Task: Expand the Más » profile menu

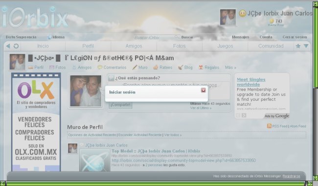Action: pyautogui.click(x=230, y=68)
